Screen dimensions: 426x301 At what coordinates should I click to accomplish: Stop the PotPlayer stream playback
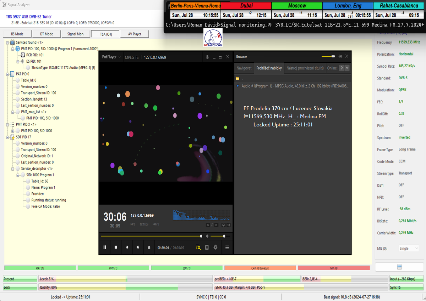coord(116,248)
